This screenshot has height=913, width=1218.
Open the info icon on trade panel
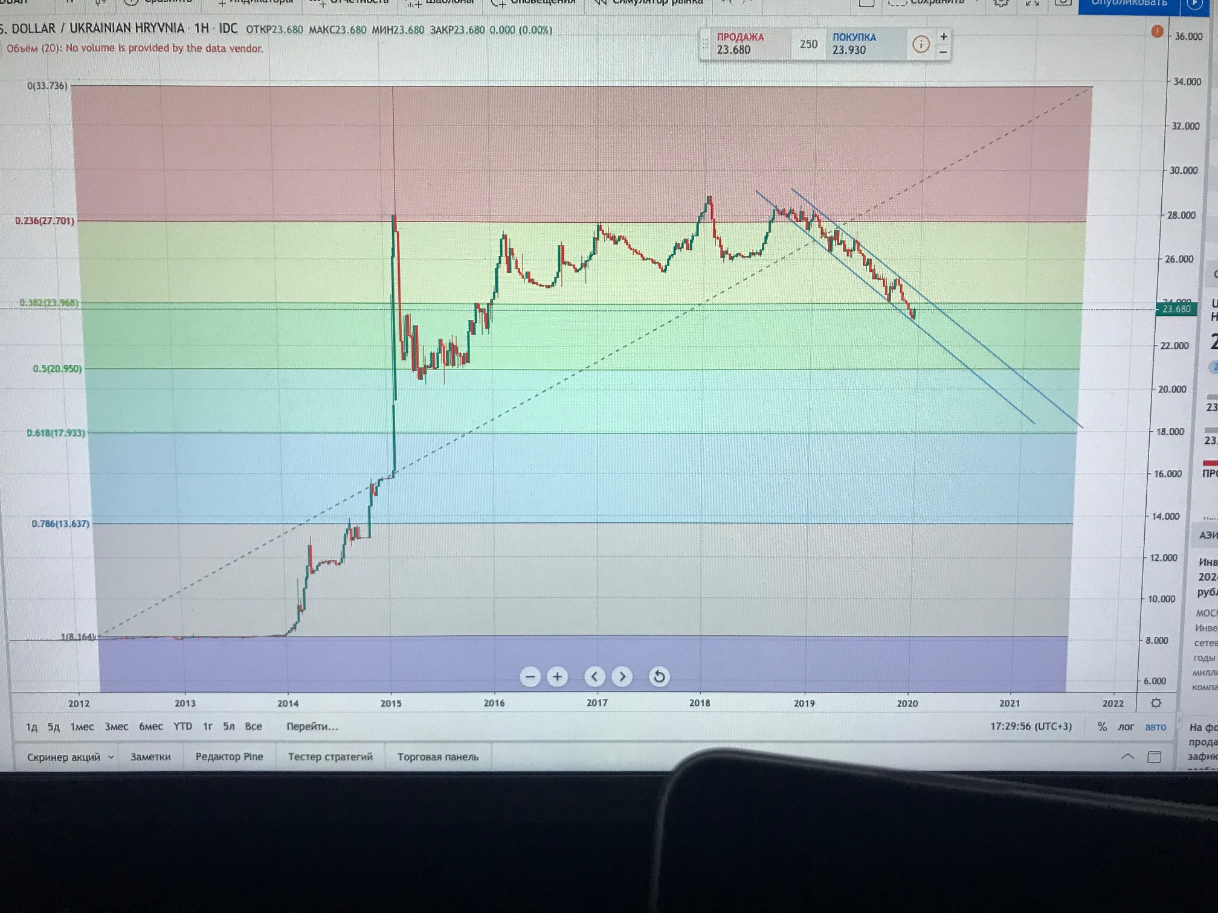click(x=921, y=44)
